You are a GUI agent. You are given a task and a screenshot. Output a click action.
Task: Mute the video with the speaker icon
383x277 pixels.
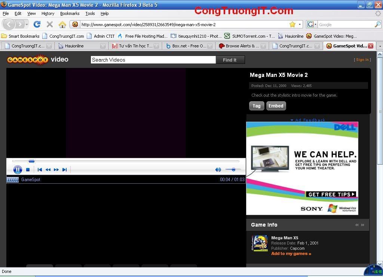(218, 170)
